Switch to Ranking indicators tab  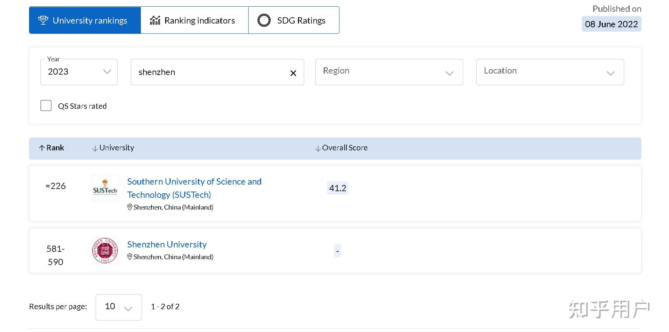(195, 20)
